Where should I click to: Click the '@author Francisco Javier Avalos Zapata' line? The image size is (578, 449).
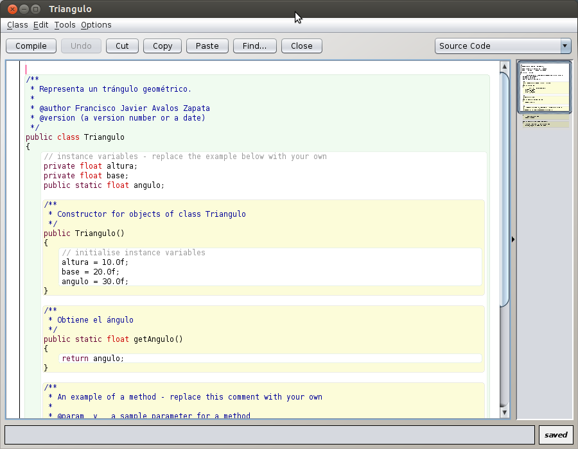[x=120, y=108]
